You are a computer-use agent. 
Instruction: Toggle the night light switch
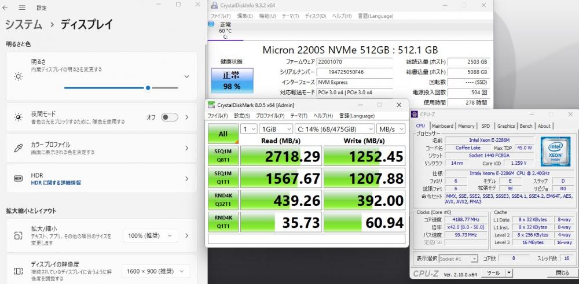tap(170, 117)
